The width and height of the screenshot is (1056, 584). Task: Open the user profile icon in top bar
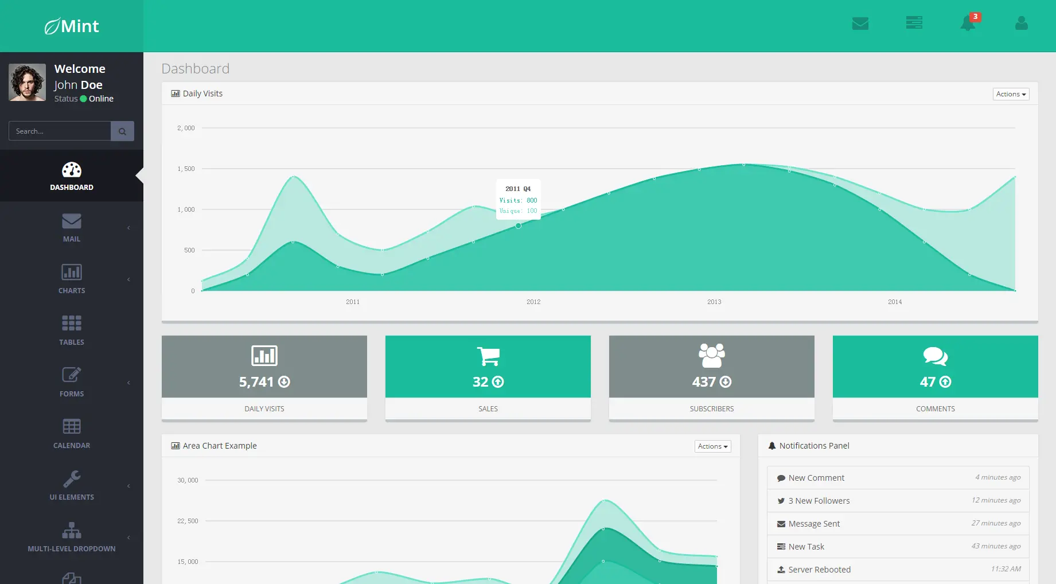coord(1021,23)
